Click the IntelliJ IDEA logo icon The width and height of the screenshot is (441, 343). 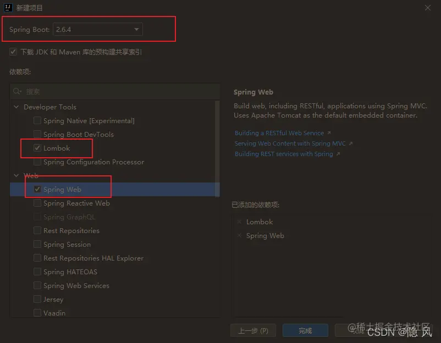8,8
